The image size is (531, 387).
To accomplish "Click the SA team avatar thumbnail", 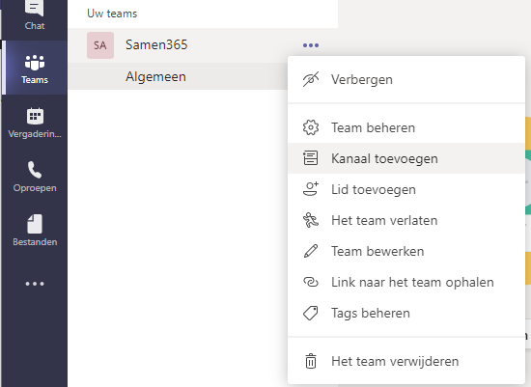I will [100, 45].
